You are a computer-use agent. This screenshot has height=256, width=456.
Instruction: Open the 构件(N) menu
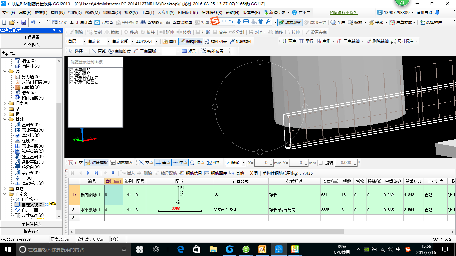tap(57, 13)
